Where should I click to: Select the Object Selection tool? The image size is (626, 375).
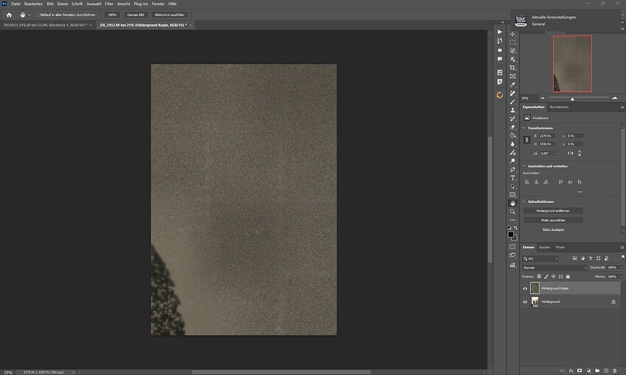[x=513, y=60]
